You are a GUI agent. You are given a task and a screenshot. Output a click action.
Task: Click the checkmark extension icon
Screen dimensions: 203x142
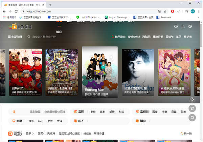tap(179, 12)
